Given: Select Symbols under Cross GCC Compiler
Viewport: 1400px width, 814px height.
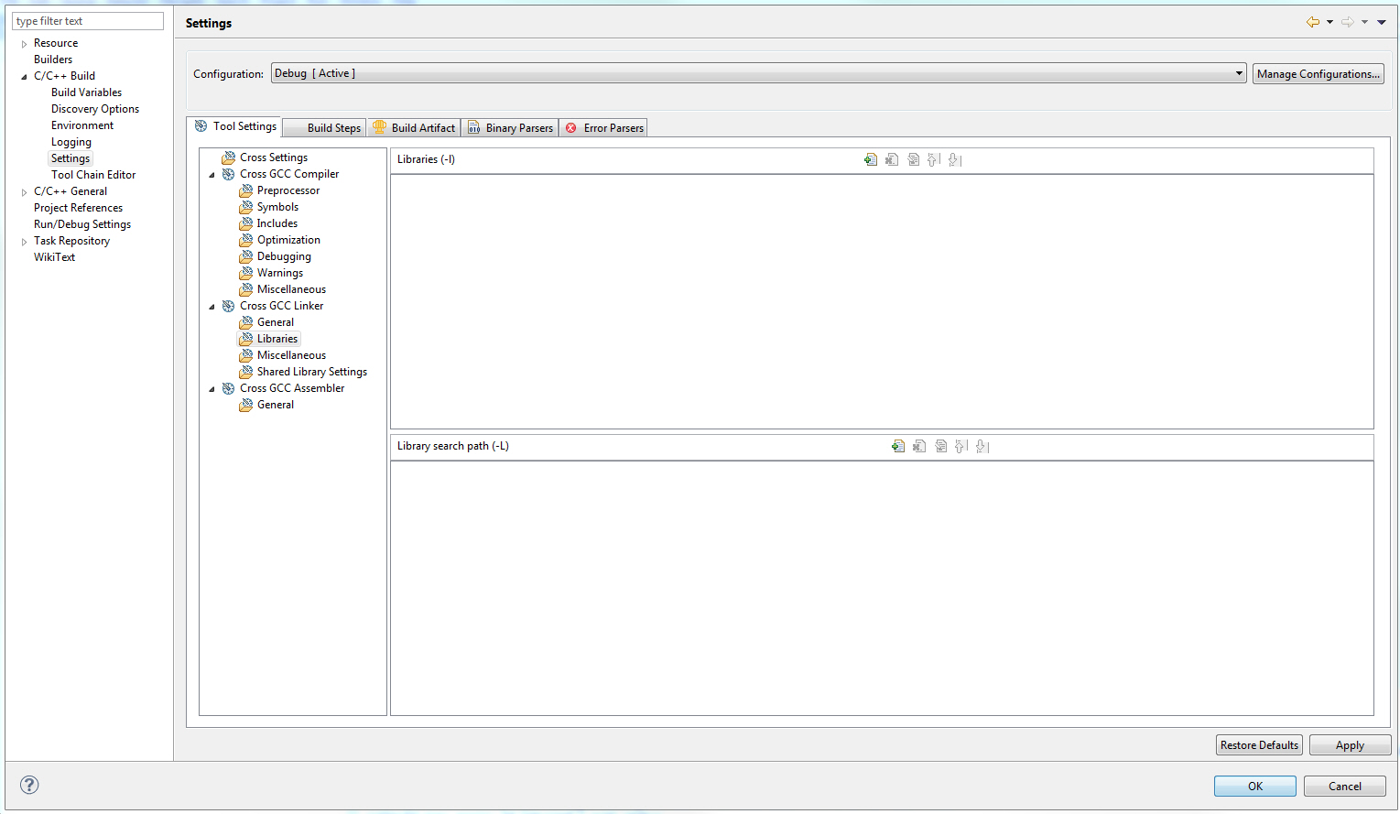Looking at the screenshot, I should [x=277, y=207].
